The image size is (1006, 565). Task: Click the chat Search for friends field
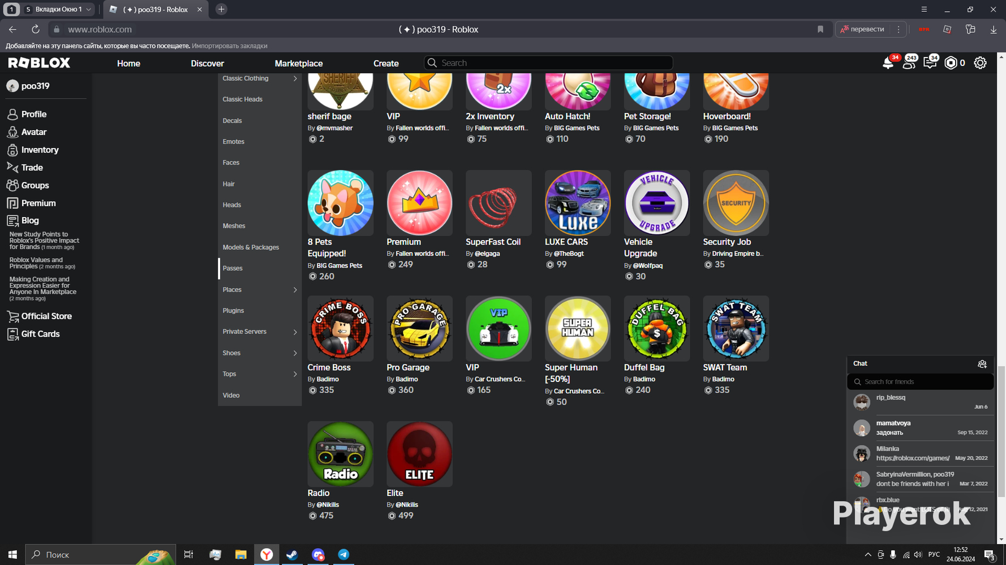920,382
